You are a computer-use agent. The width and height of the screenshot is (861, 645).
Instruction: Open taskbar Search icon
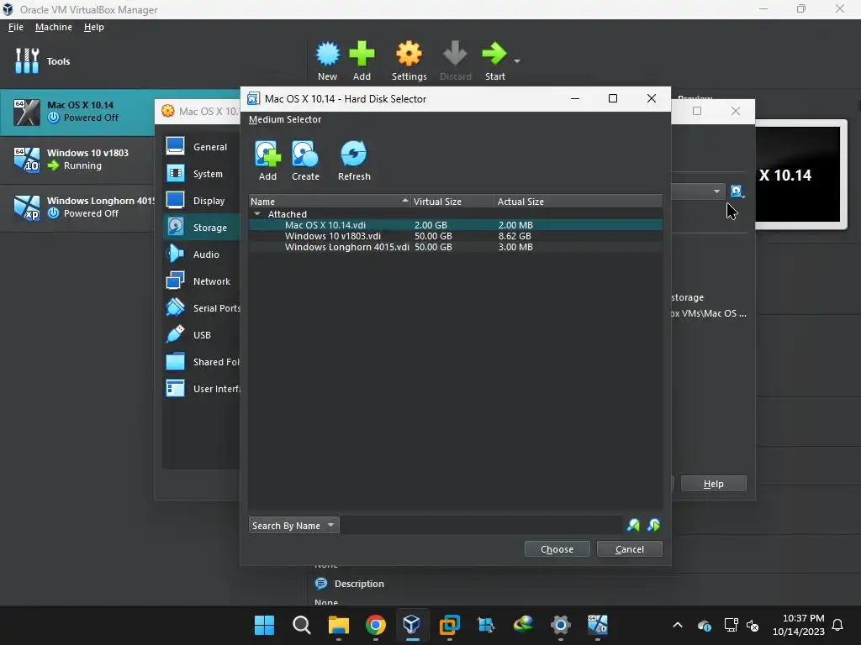point(301,625)
